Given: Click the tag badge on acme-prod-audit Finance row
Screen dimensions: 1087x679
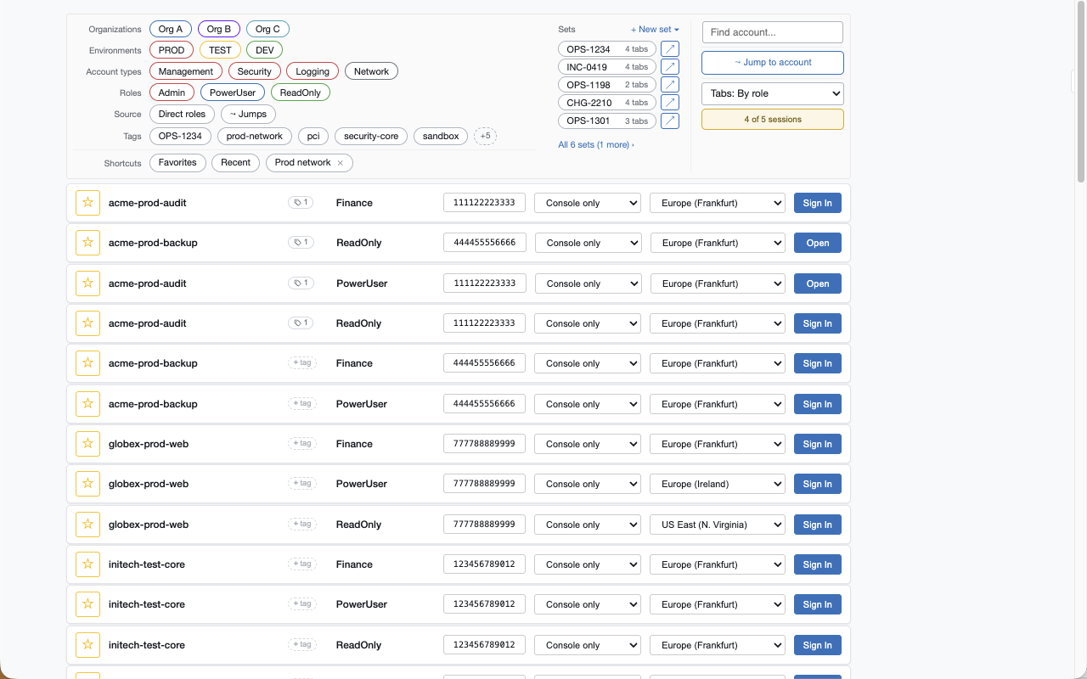Looking at the screenshot, I should click(x=301, y=203).
